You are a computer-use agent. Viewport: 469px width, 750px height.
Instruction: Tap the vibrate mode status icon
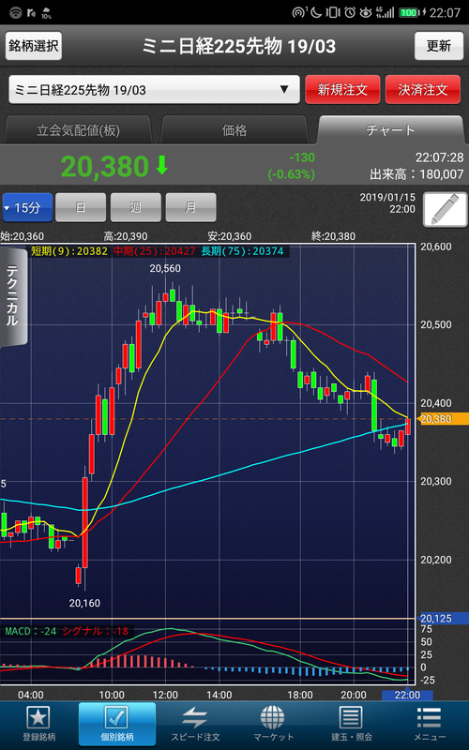coord(333,12)
